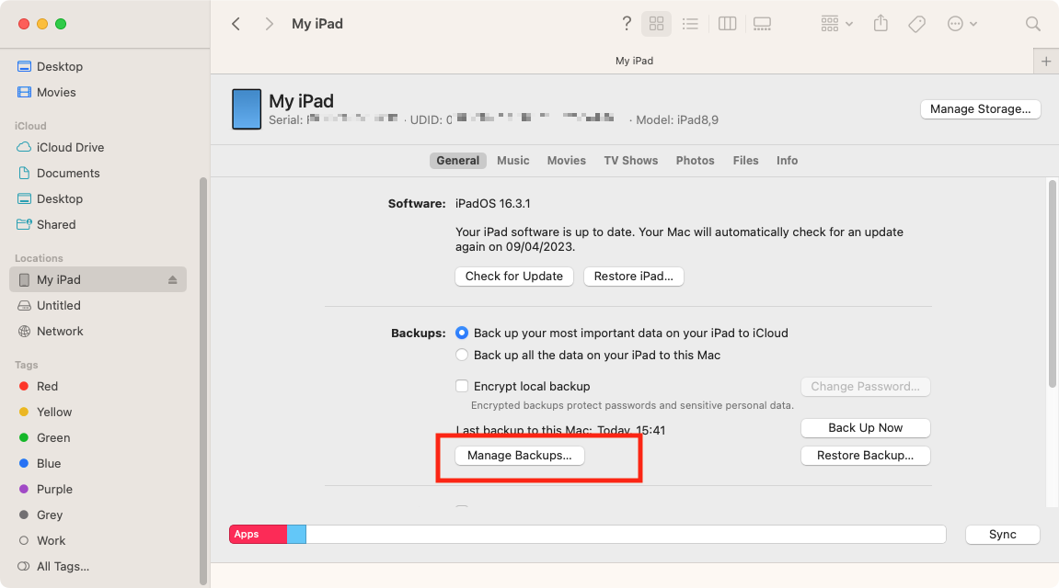The width and height of the screenshot is (1059, 588).
Task: Click the yellow minimize window button
Action: pyautogui.click(x=42, y=24)
